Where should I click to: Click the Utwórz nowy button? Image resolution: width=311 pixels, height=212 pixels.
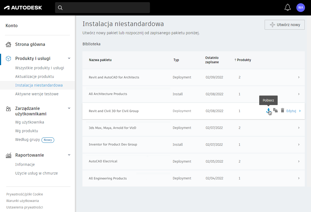pyautogui.click(x=284, y=25)
